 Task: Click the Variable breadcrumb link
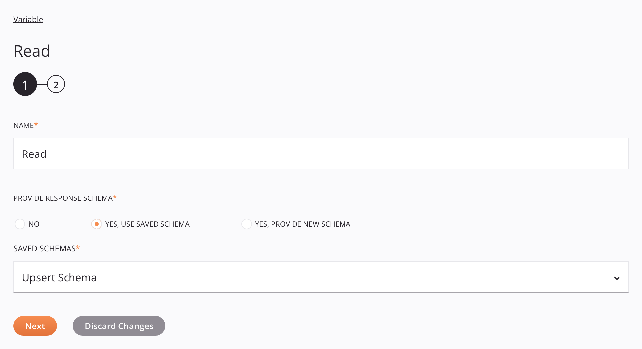click(x=28, y=20)
